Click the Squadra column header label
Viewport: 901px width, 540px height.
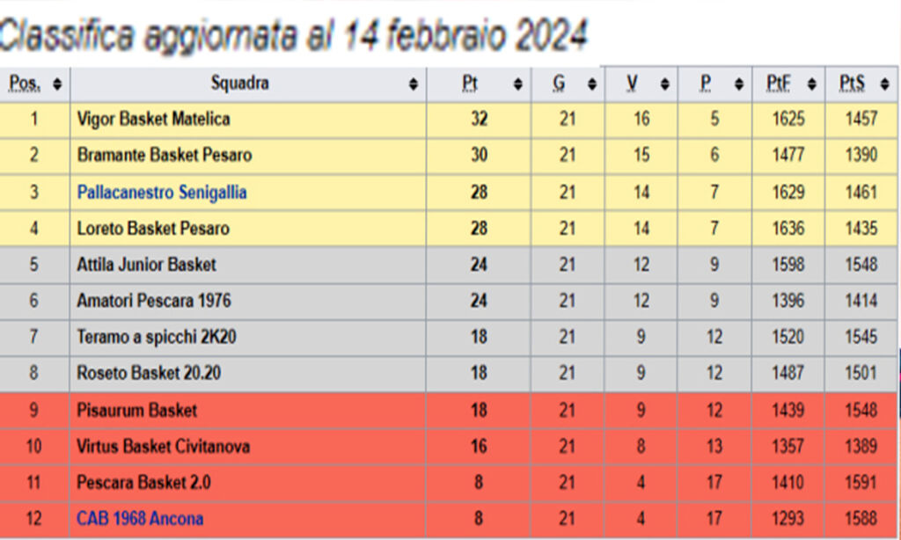pyautogui.click(x=239, y=84)
